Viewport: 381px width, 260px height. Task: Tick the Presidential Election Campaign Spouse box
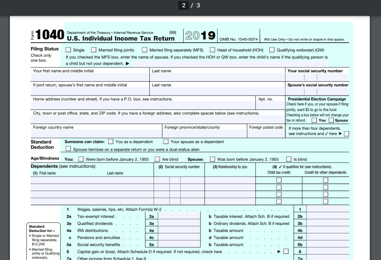[x=331, y=120]
